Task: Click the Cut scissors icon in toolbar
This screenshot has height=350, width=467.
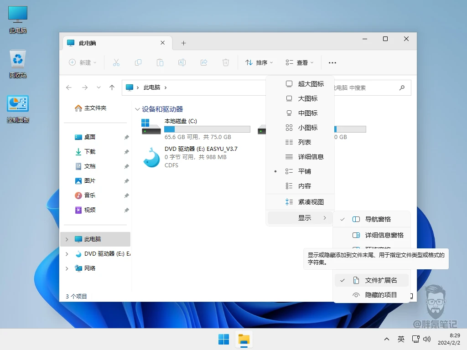Action: (116, 62)
